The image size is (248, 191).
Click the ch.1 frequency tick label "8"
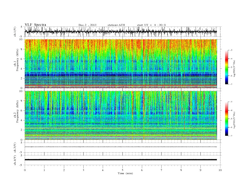(x=22, y=49)
